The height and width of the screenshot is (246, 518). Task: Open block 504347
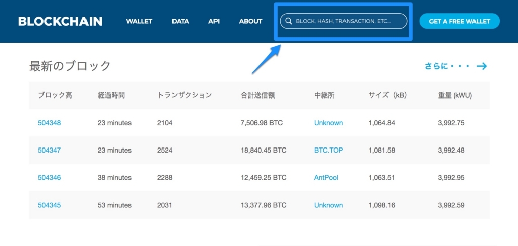pos(49,151)
